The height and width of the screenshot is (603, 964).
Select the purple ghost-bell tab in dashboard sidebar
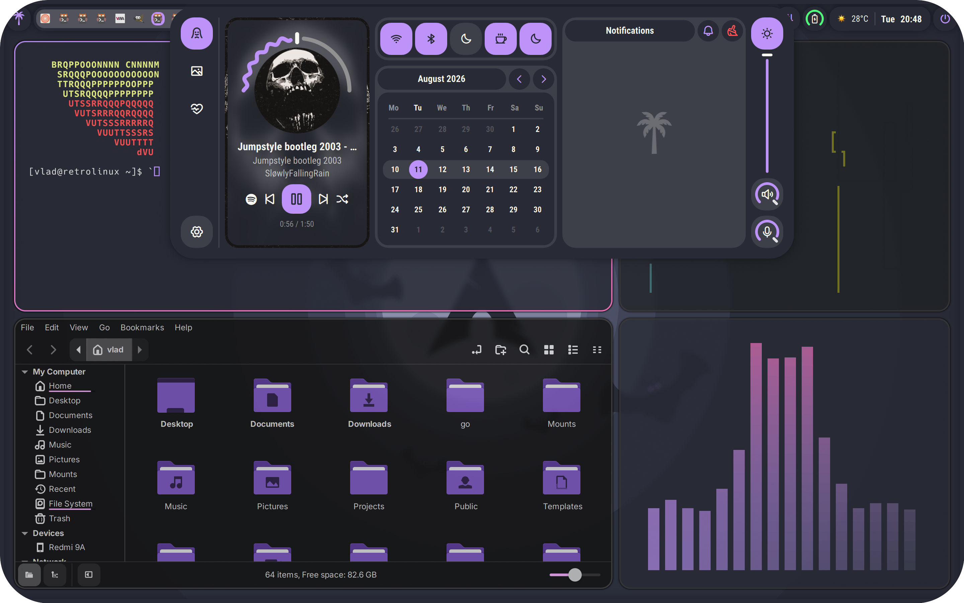(197, 33)
